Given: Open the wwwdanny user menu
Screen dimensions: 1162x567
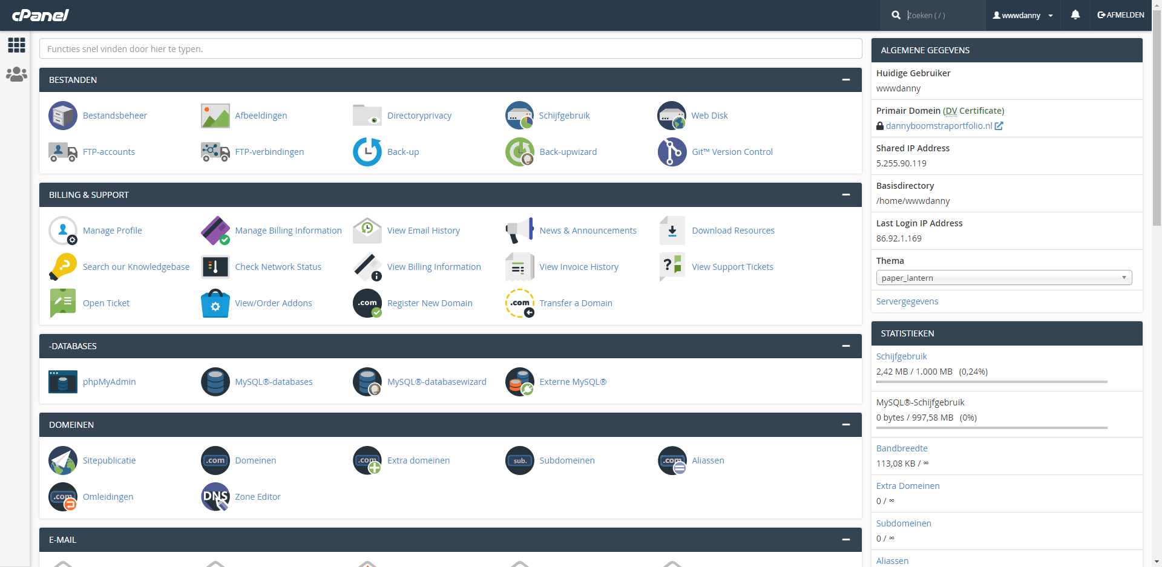Looking at the screenshot, I should tap(1023, 15).
